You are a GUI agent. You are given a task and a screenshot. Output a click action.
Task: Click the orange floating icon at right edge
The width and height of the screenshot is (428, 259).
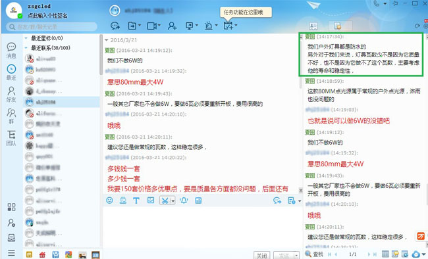421,236
